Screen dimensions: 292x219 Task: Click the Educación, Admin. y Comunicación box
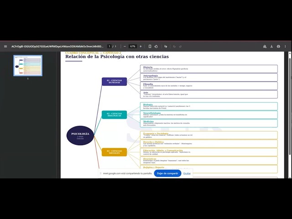209,152
